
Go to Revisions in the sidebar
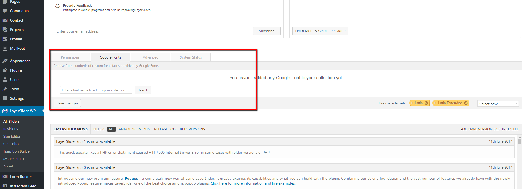pyautogui.click(x=11, y=129)
